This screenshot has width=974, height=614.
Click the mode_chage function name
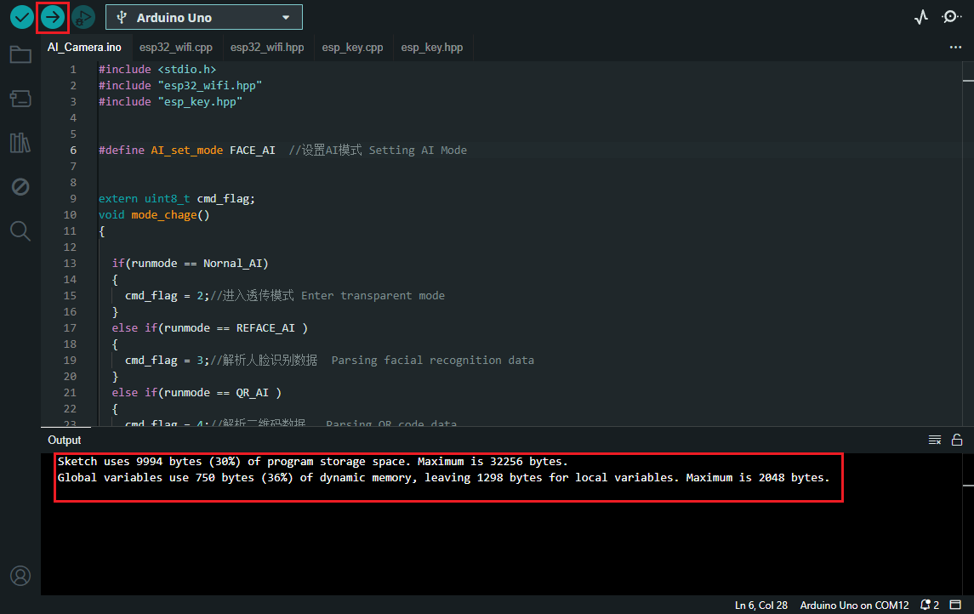(x=164, y=215)
